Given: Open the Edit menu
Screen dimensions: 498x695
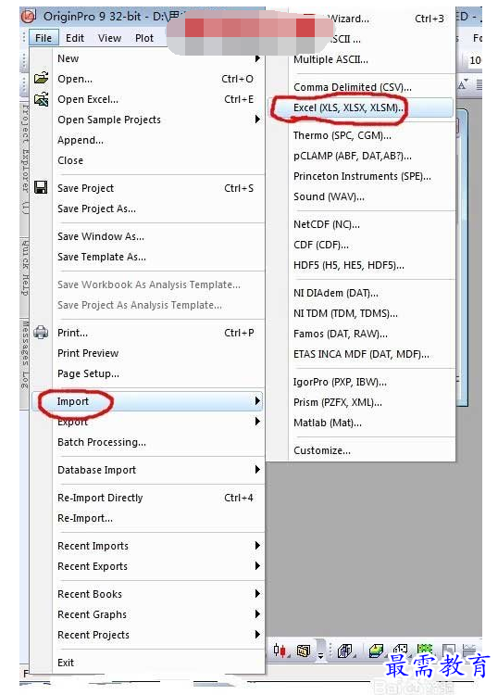Looking at the screenshot, I should click(75, 38).
